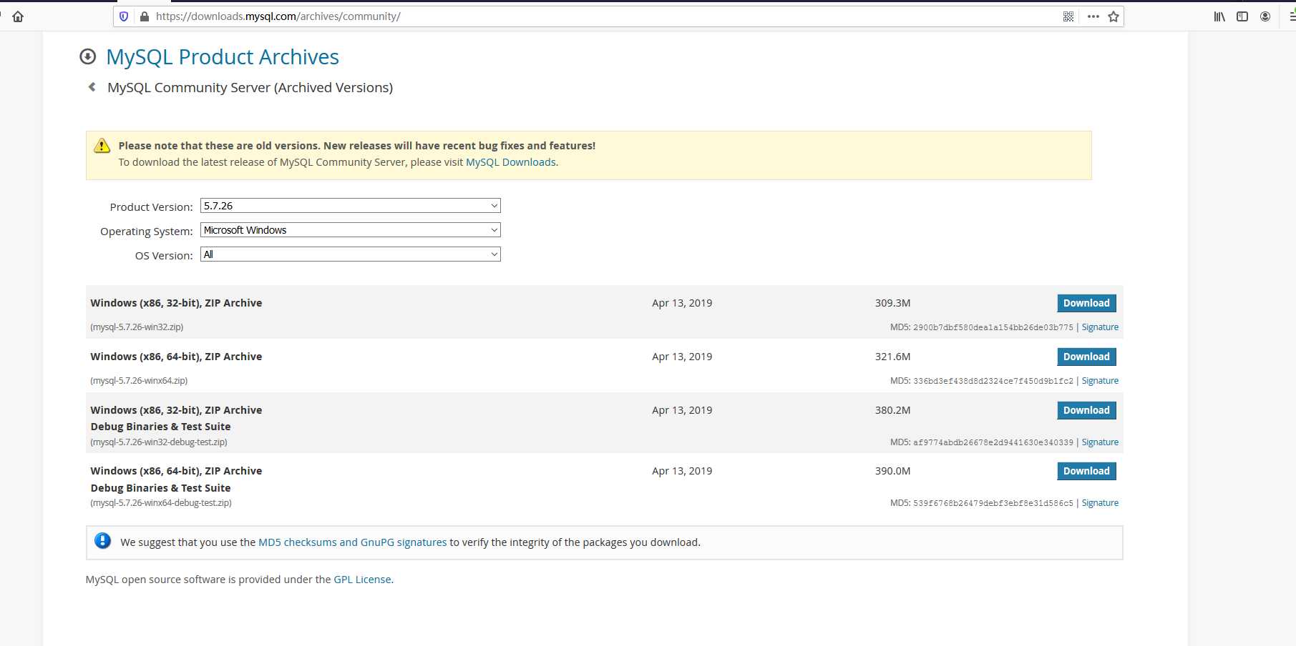Viewport: 1296px width, 646px height.
Task: Click the blue info exclamation icon
Action: pyautogui.click(x=103, y=541)
